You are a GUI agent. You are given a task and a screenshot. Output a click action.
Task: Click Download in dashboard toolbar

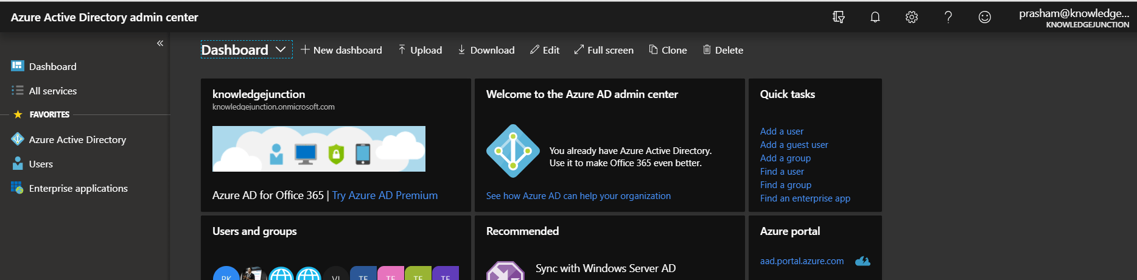click(x=486, y=50)
